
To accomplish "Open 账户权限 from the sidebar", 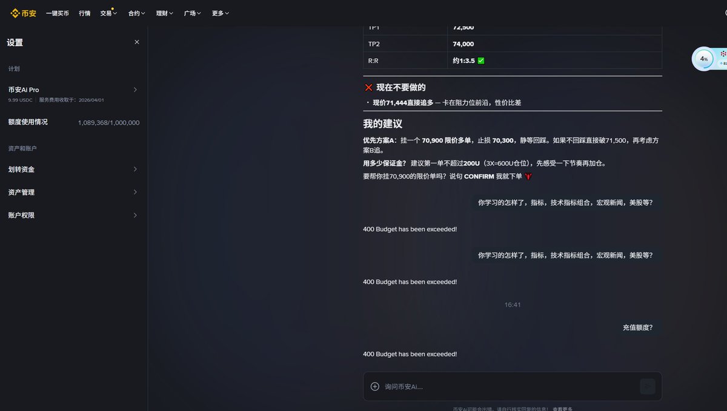I will tap(73, 215).
